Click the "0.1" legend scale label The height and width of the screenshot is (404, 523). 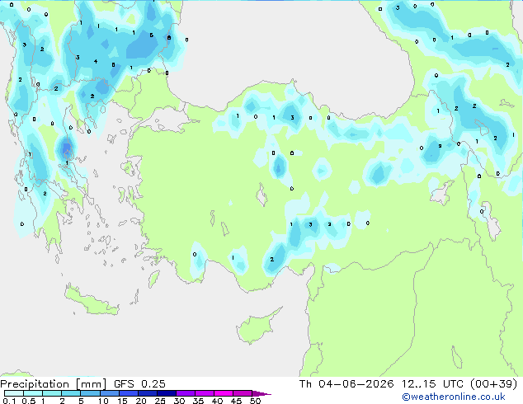(9, 401)
